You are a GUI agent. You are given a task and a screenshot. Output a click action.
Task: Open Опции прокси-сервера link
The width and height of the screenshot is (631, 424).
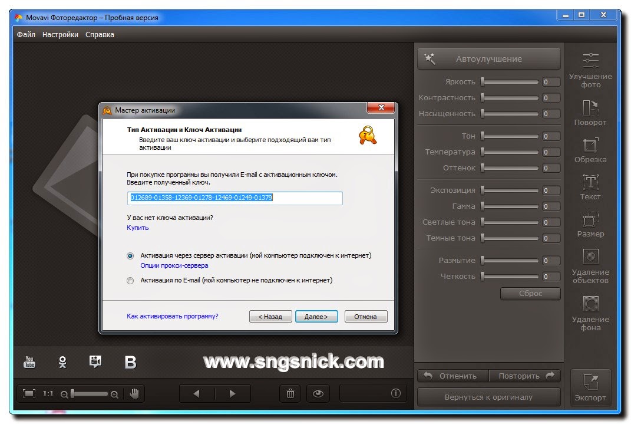tap(174, 265)
